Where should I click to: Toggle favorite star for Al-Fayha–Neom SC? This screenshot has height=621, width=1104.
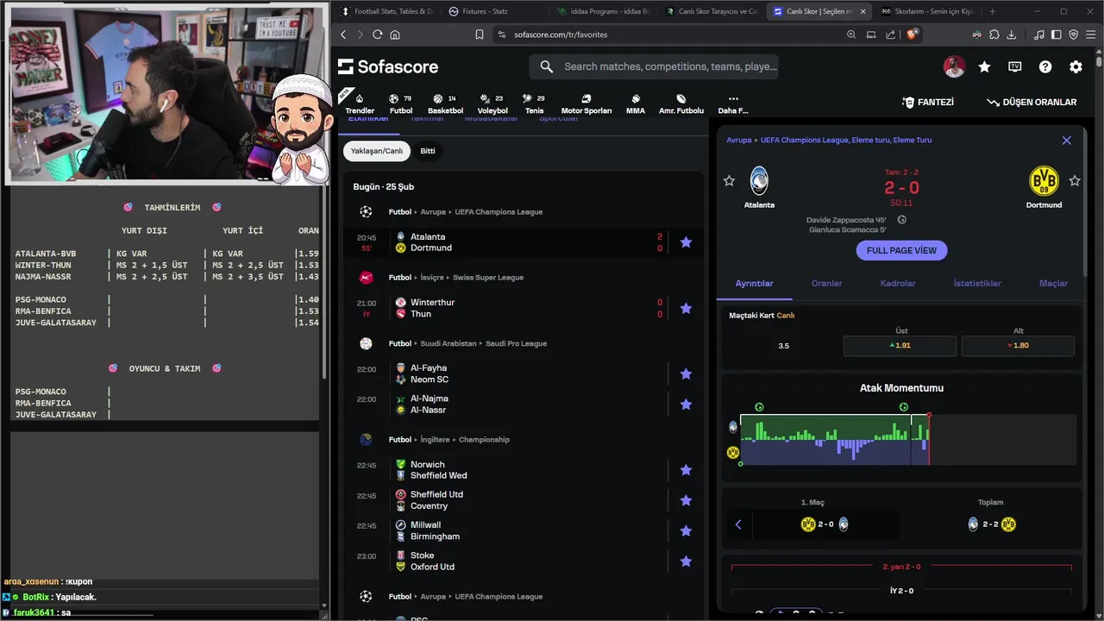686,373
